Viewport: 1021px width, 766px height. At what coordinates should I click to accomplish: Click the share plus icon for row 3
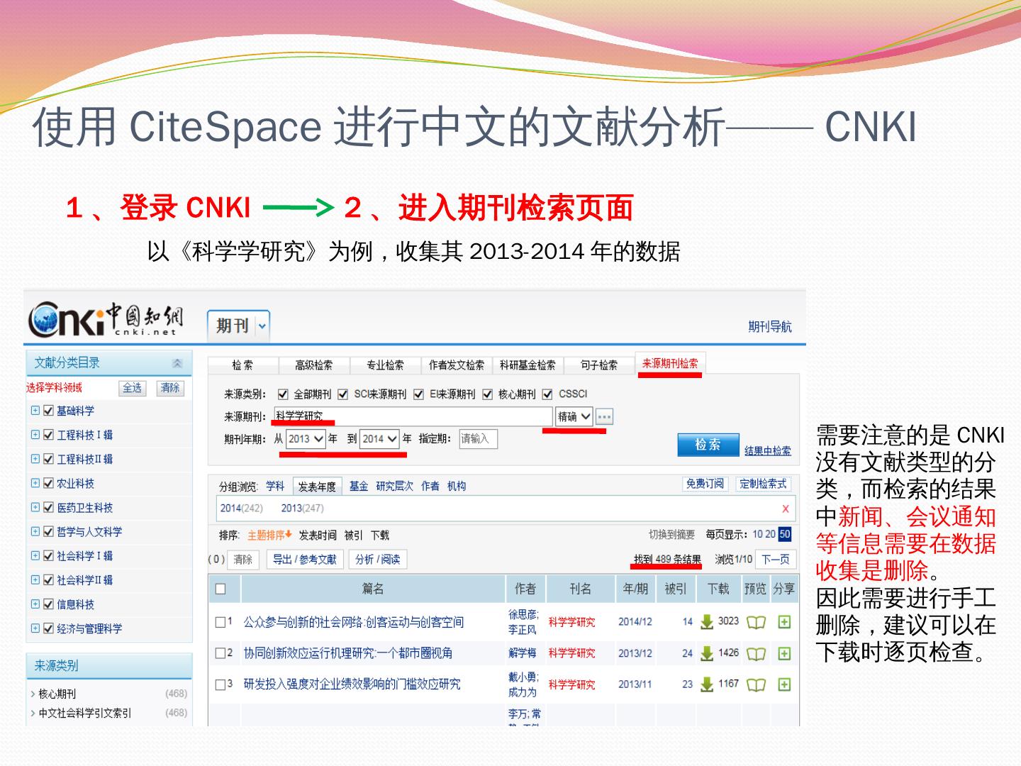coord(784,684)
